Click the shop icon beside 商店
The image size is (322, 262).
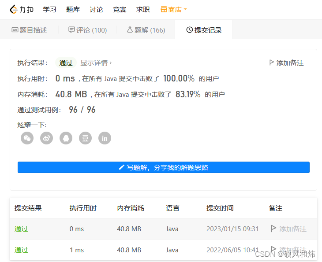tap(164, 9)
